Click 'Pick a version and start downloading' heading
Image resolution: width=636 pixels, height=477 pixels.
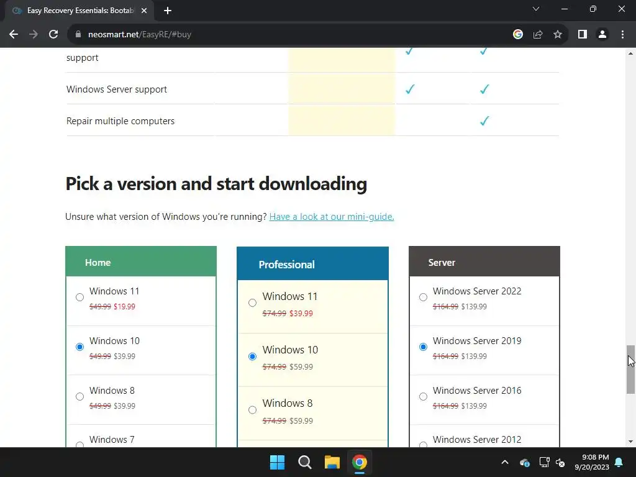click(216, 184)
